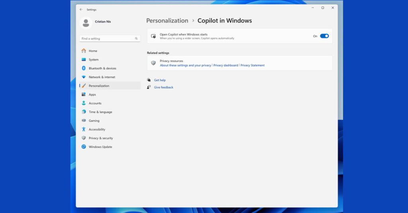Click the Bluetooth icon in sidebar

click(84, 68)
